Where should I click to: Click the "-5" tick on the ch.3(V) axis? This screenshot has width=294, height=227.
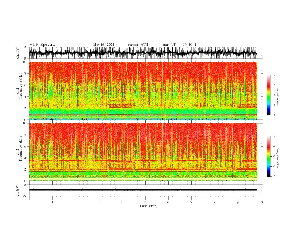coord(25,196)
